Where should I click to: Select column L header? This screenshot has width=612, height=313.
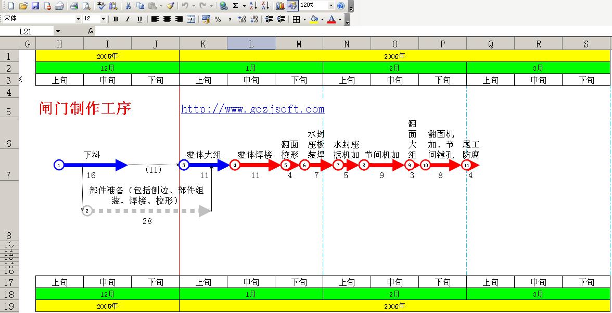point(251,44)
